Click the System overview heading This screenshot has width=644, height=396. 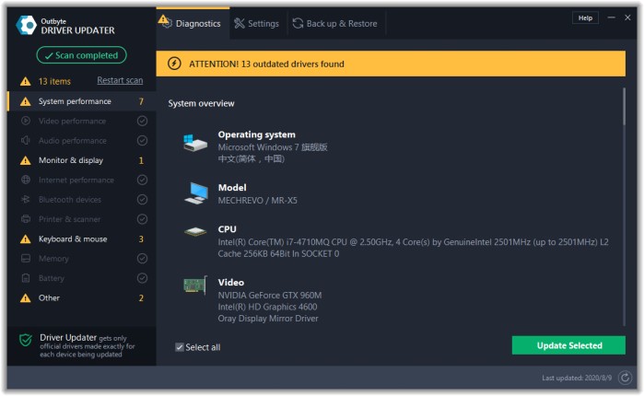(x=201, y=103)
